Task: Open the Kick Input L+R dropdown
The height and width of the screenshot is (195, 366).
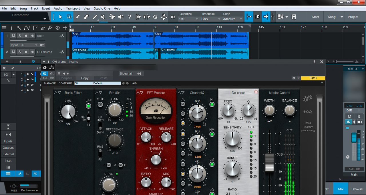Action: [x=24, y=45]
